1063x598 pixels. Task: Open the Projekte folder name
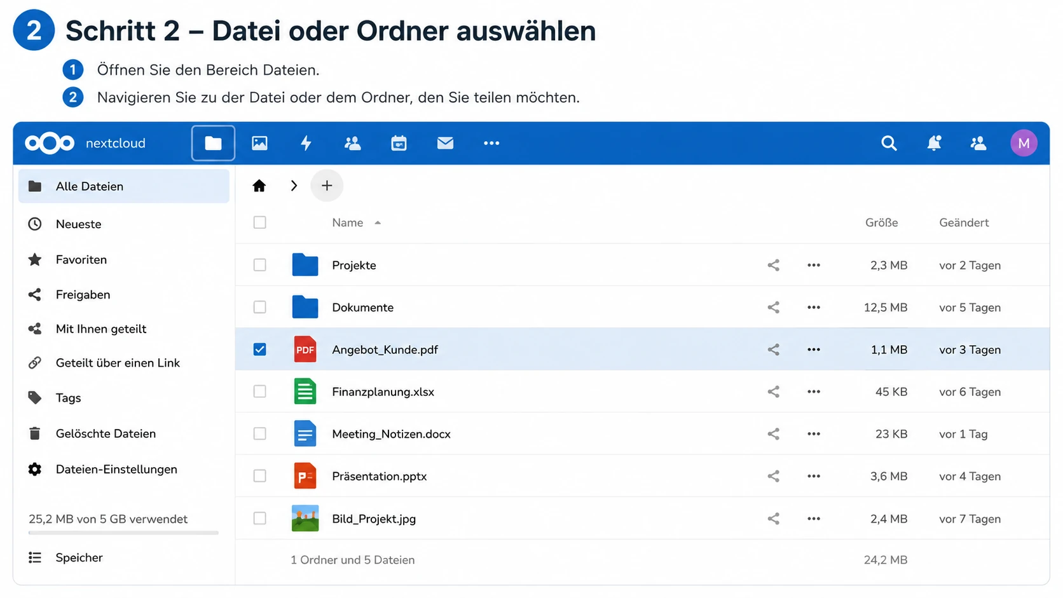[354, 265]
